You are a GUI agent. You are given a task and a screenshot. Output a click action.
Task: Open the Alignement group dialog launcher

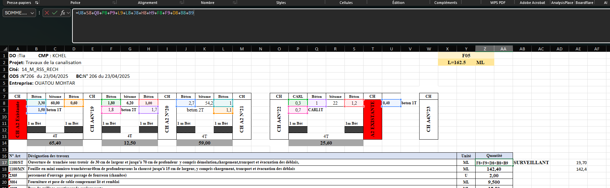coord(181,3)
